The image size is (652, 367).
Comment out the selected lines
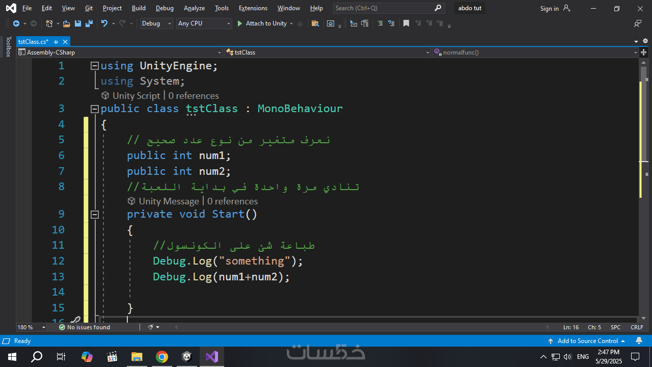click(x=380, y=23)
